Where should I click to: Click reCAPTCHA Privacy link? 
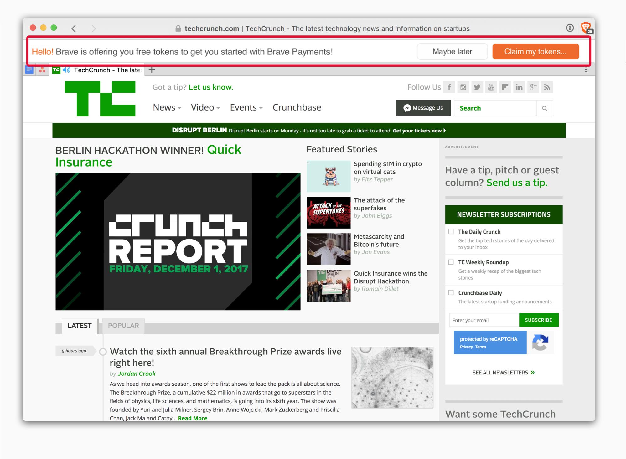pyautogui.click(x=466, y=347)
